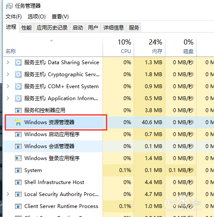214x217 pixels.
Task: Click the sort chevron above 名称 column
Action: pyautogui.click(x=51, y=41)
